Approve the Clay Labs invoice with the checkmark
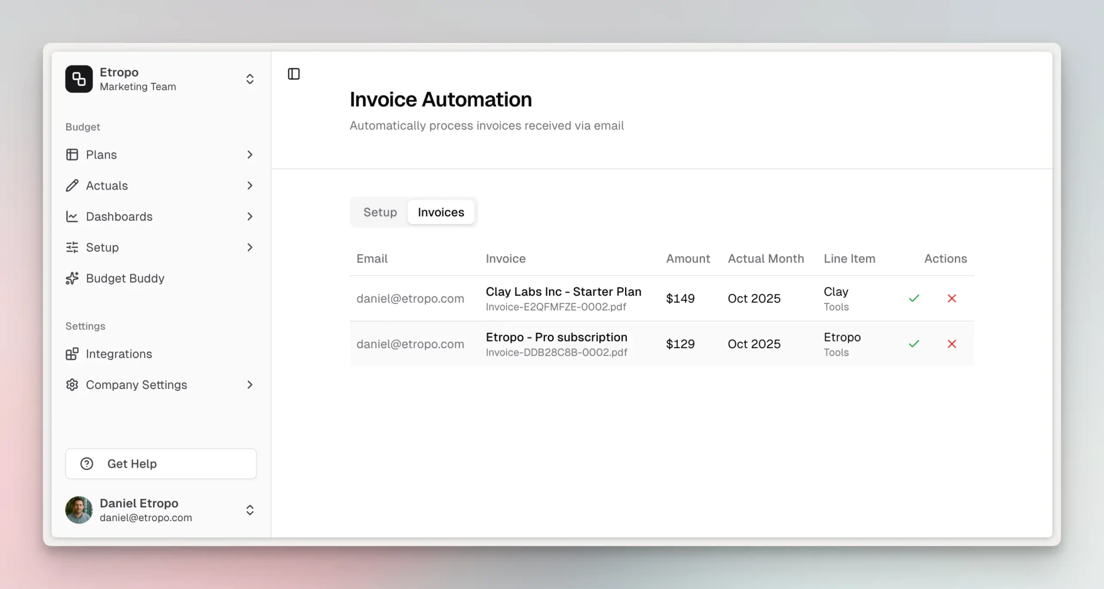Screen dimensions: 1104x589 tap(914, 298)
